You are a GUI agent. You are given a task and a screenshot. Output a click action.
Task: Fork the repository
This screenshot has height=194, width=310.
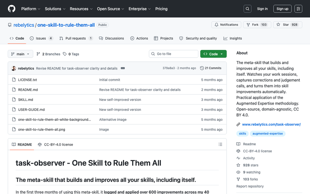click(x=257, y=25)
